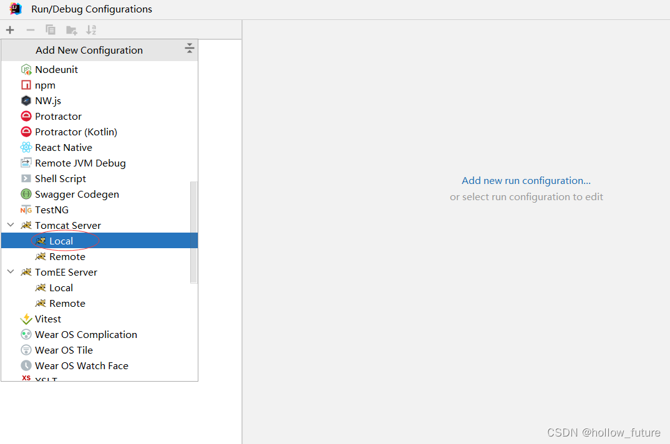Click the Add New Configuration header
Viewport: 670px width, 444px height.
click(x=100, y=50)
